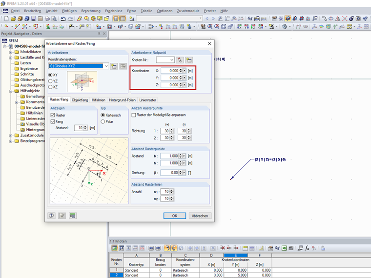
Task: Click the Y Koordinaten input field
Action: click(170, 78)
